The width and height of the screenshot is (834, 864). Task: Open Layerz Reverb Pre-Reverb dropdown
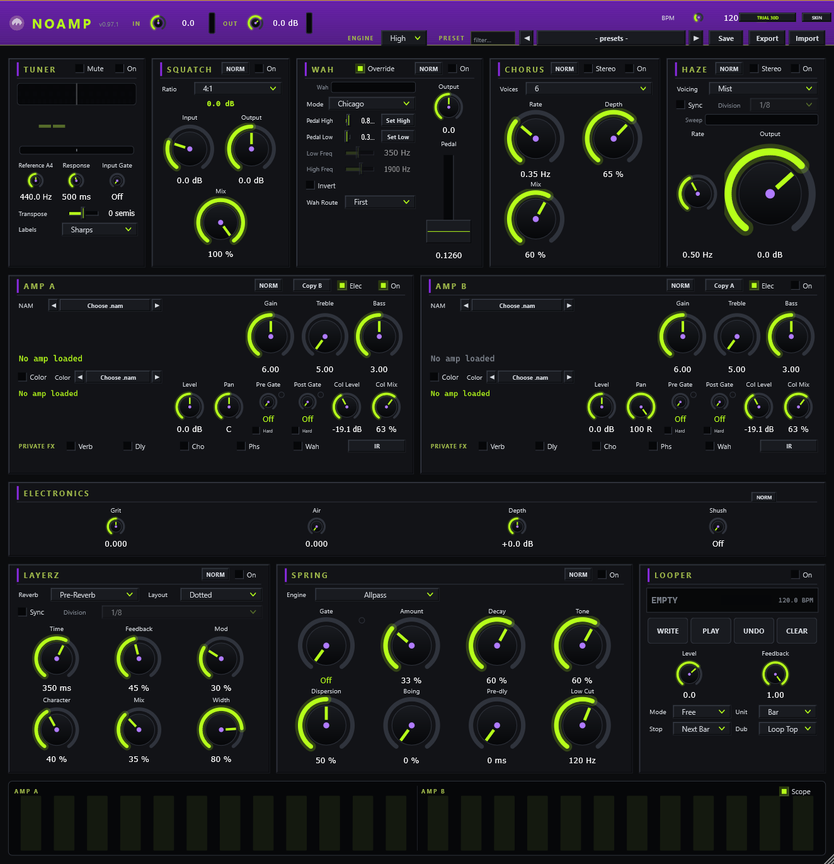pos(94,594)
